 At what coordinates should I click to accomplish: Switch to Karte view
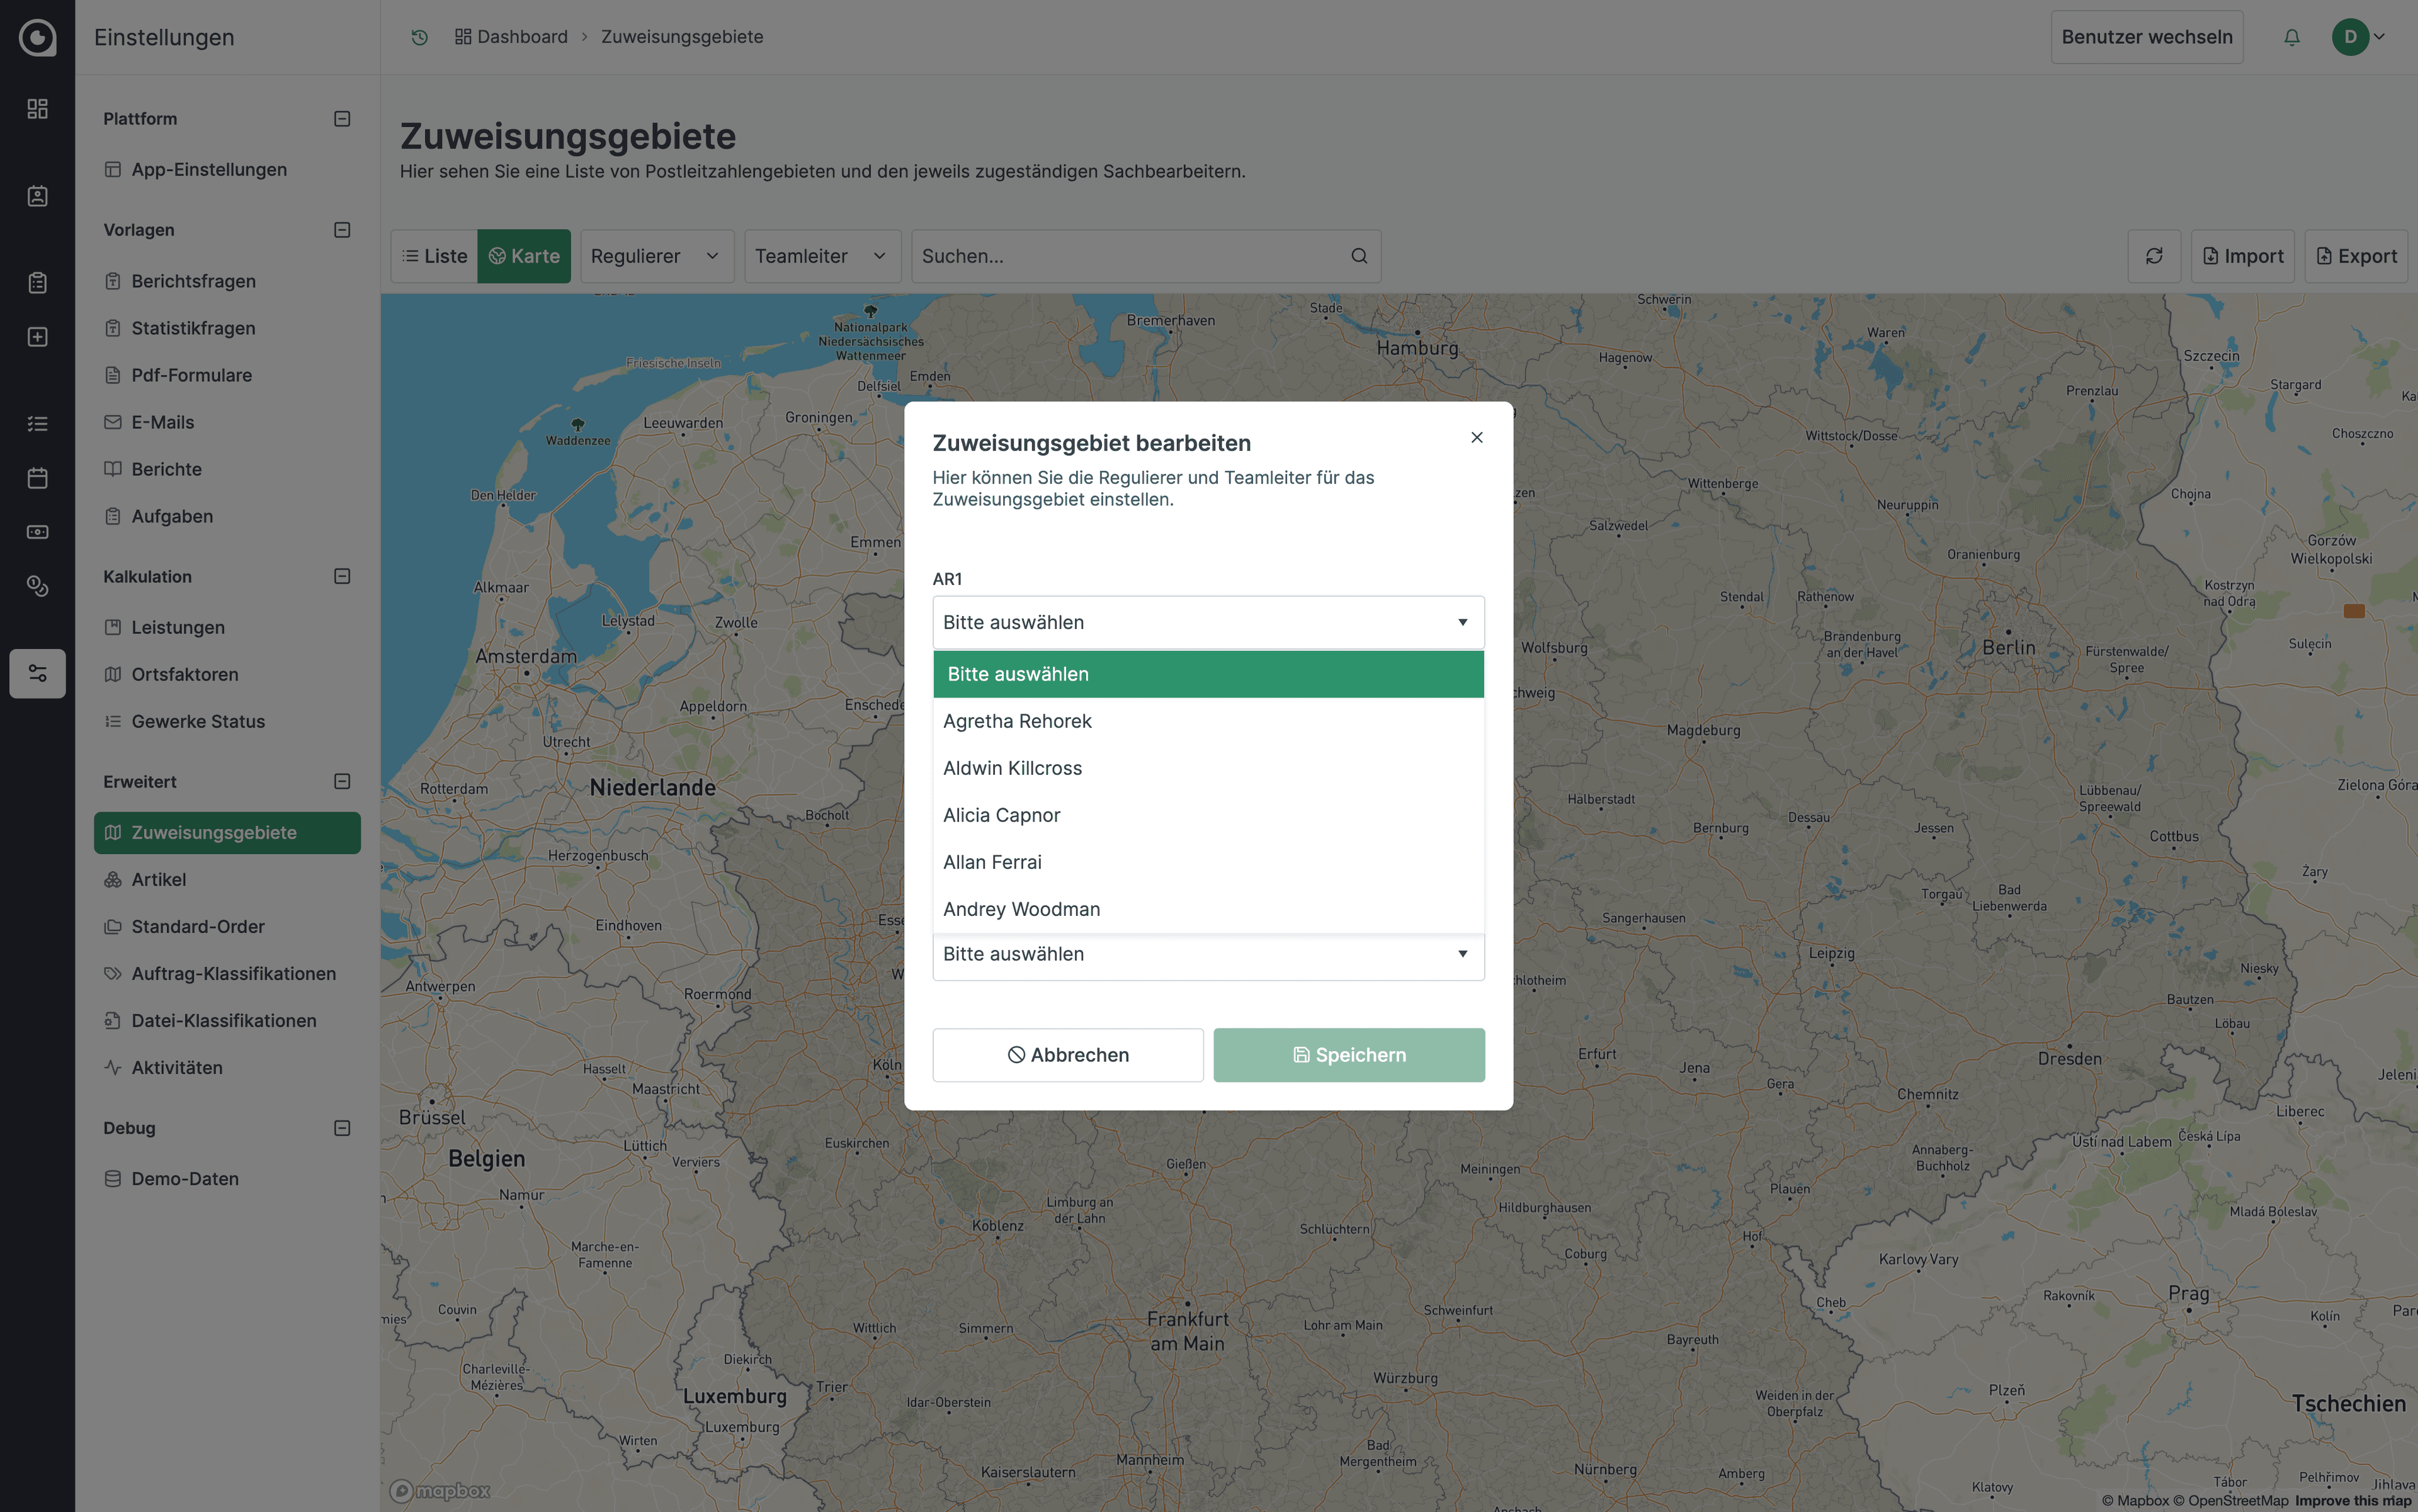tap(525, 256)
